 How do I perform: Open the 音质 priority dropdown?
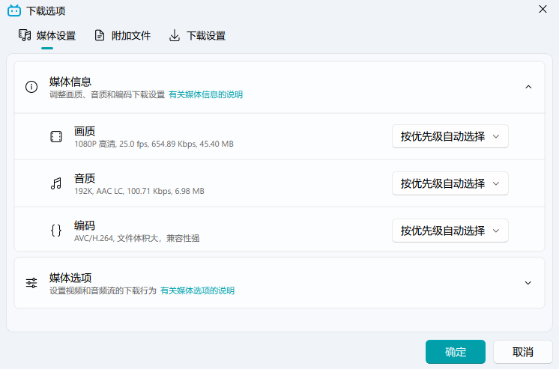[x=450, y=183]
